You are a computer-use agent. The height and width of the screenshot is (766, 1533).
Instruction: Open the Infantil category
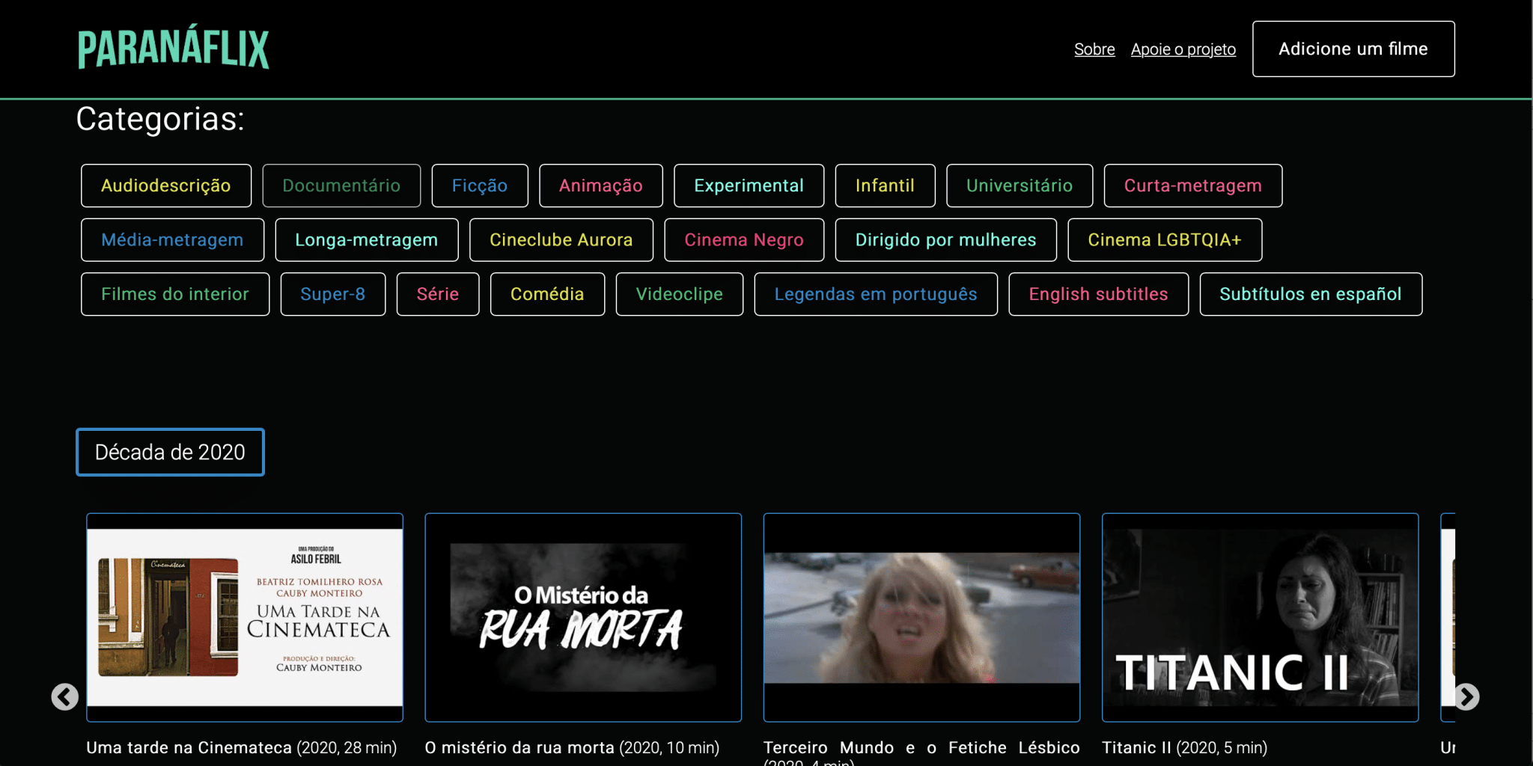[885, 186]
